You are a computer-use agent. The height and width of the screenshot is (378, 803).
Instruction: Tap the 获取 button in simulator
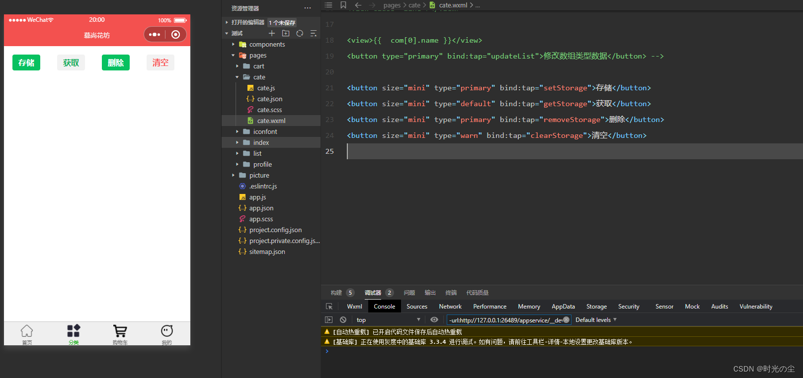pyautogui.click(x=71, y=63)
